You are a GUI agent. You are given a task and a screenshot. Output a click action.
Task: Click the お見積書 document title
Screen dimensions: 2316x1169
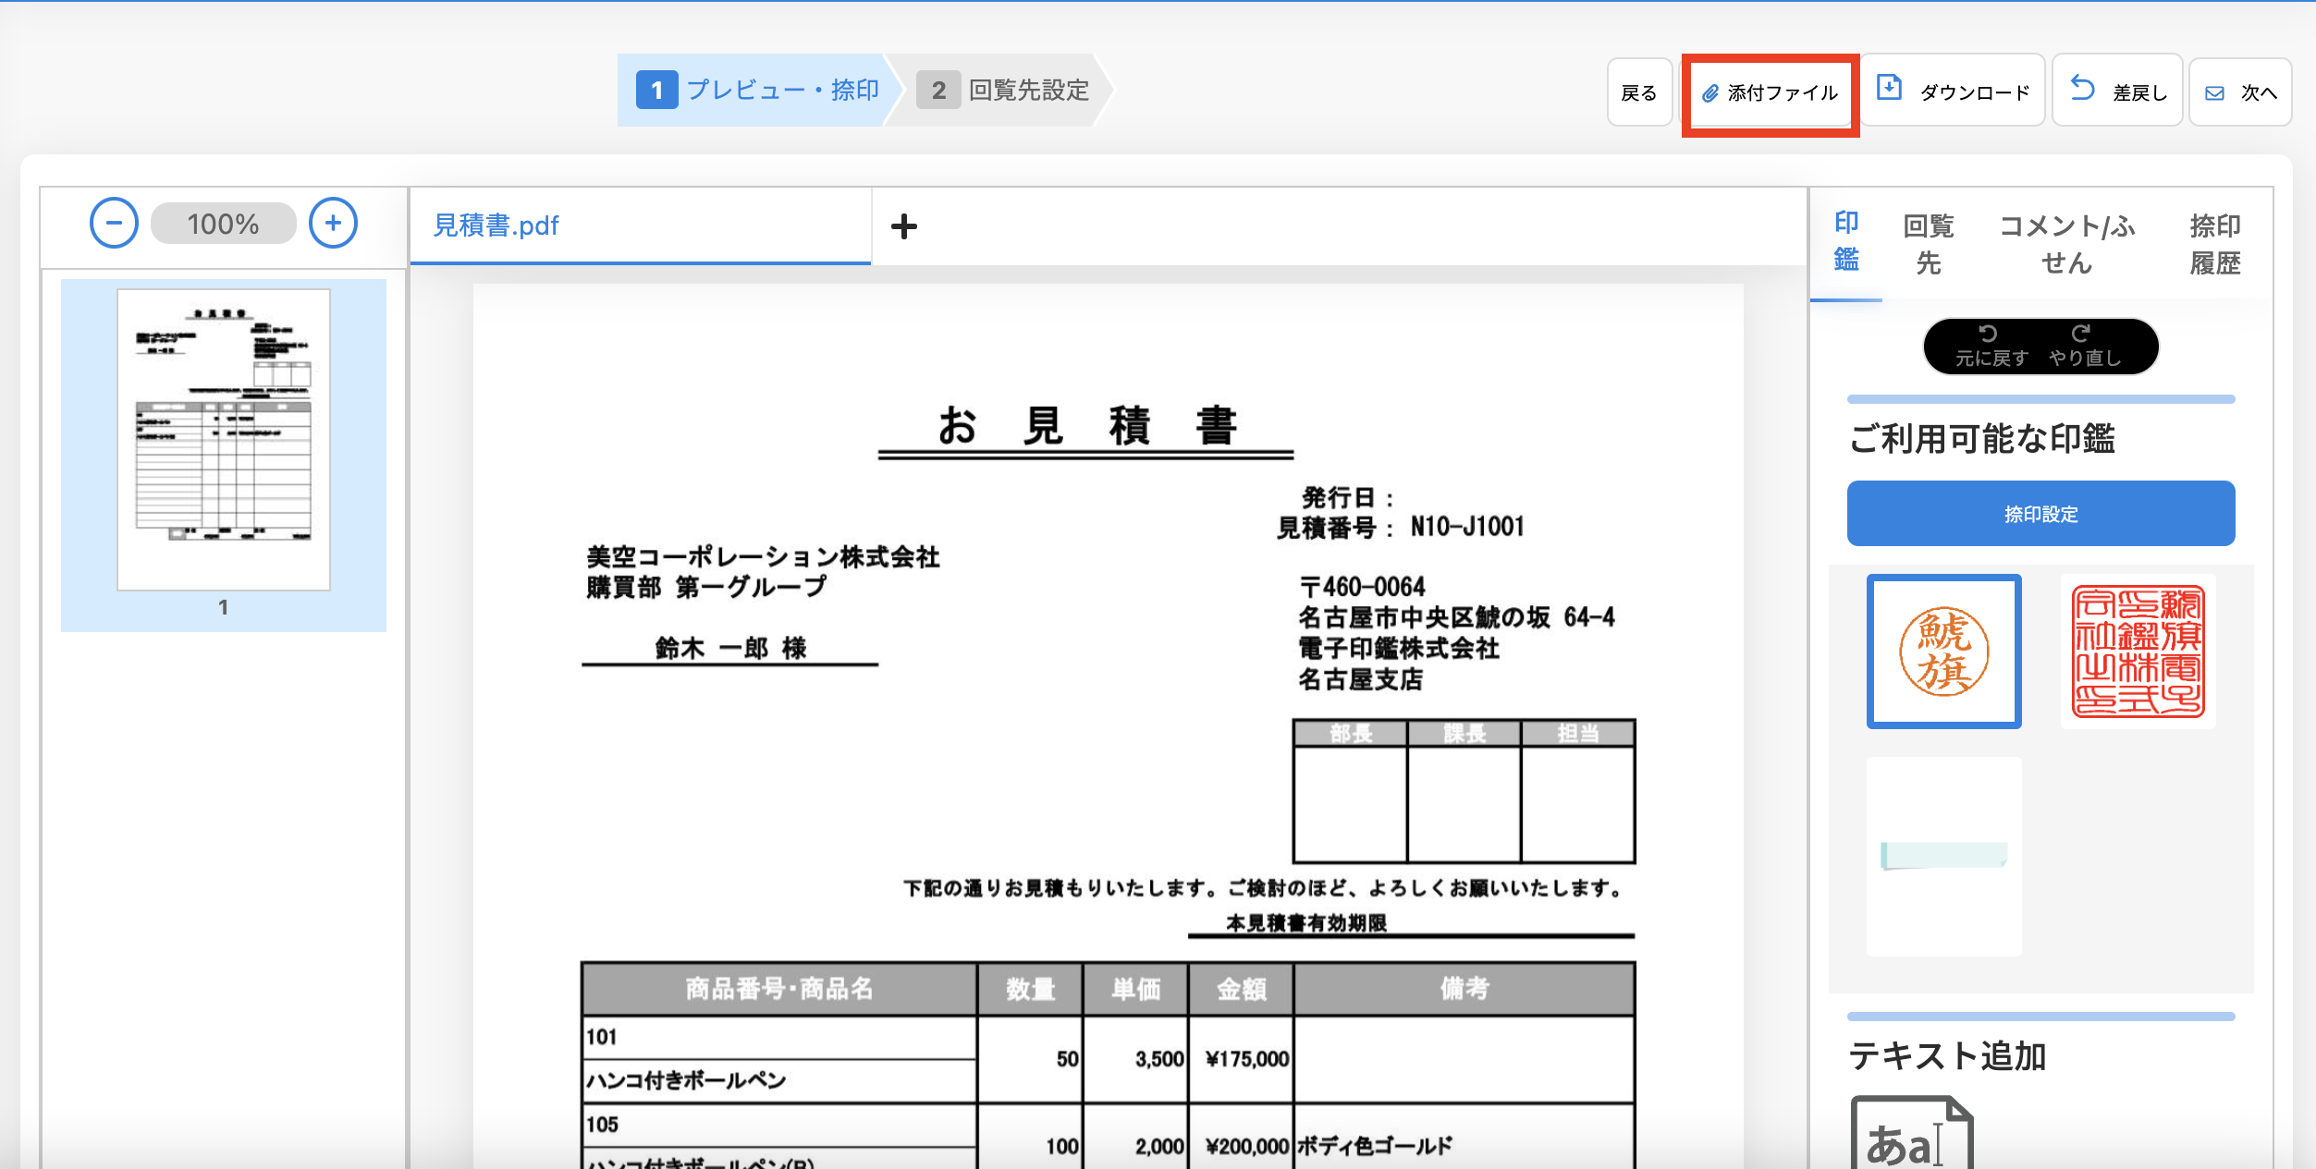point(1087,426)
